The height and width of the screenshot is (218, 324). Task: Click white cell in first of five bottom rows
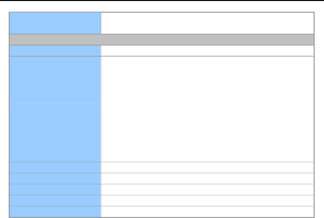(207, 167)
